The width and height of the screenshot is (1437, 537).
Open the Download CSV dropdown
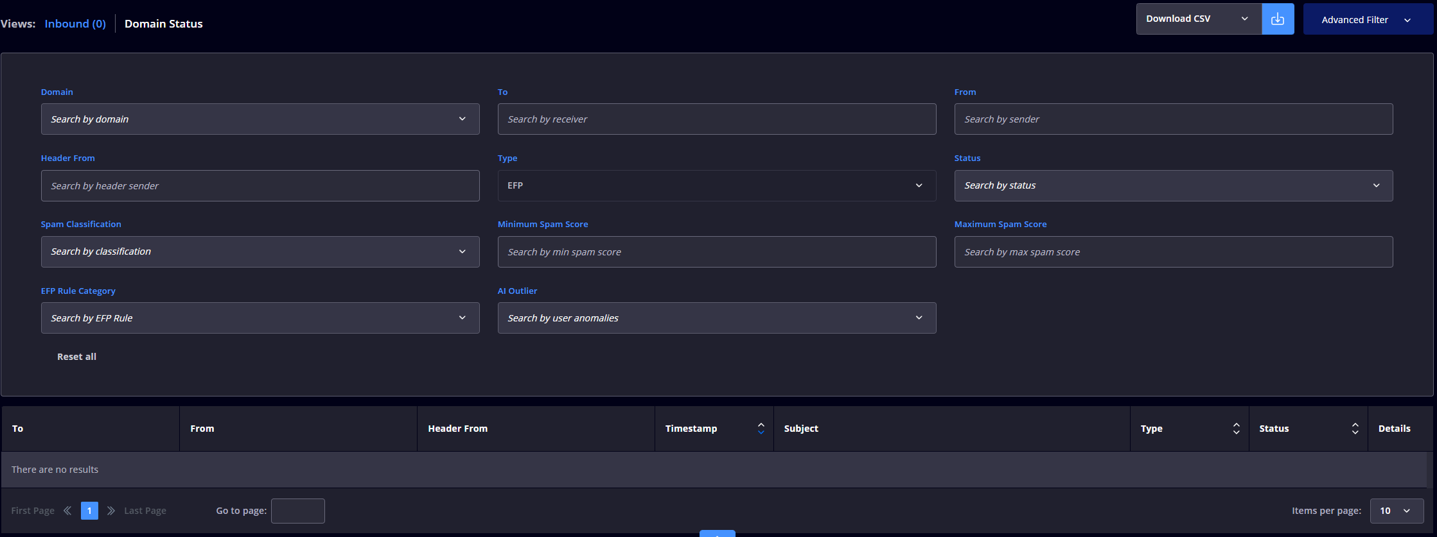coord(1199,19)
